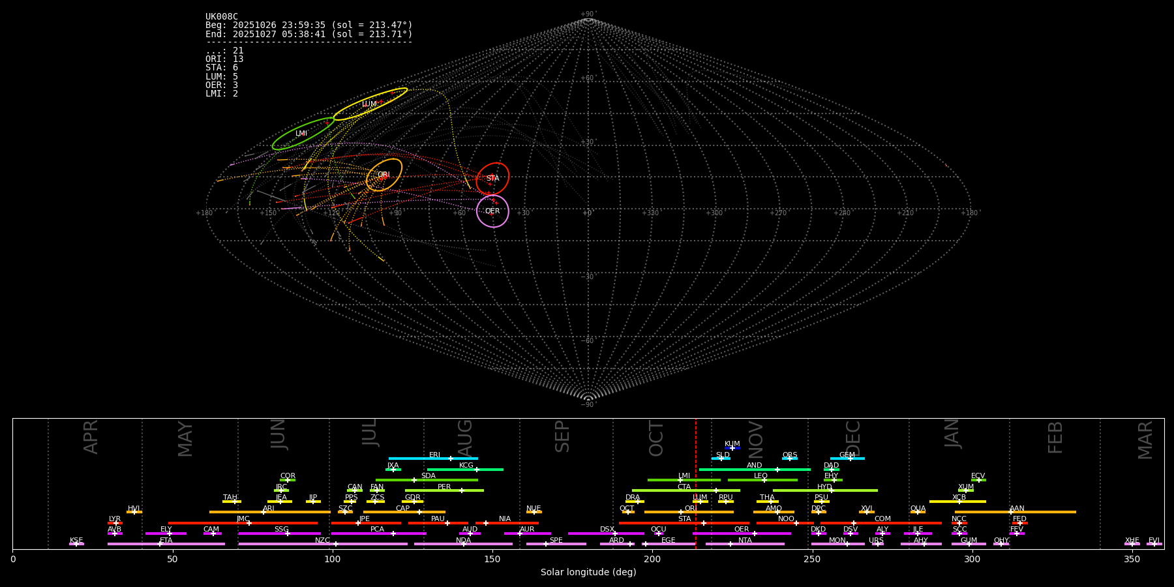Click the green SDA shower bar
Viewport: 1174px width, 587px height.
click(x=427, y=480)
